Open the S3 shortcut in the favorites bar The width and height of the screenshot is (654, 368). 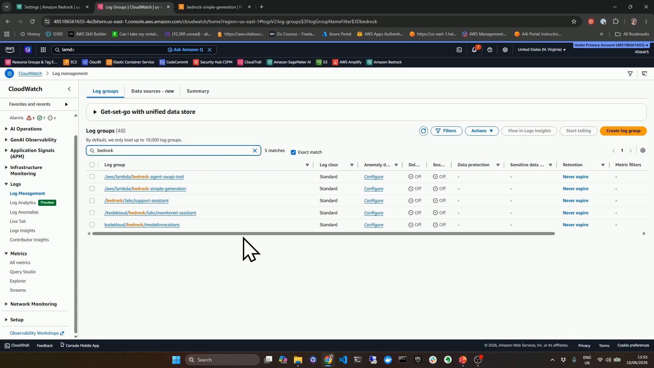point(322,62)
